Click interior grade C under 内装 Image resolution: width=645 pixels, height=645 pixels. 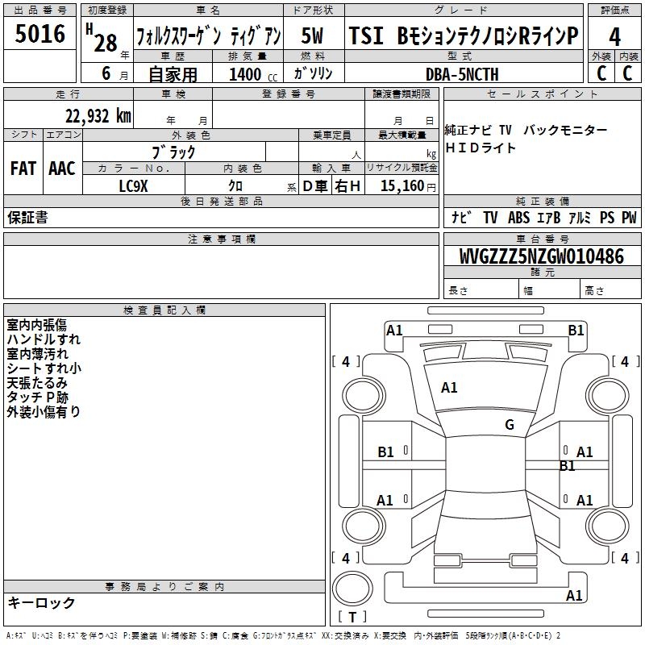(x=627, y=73)
